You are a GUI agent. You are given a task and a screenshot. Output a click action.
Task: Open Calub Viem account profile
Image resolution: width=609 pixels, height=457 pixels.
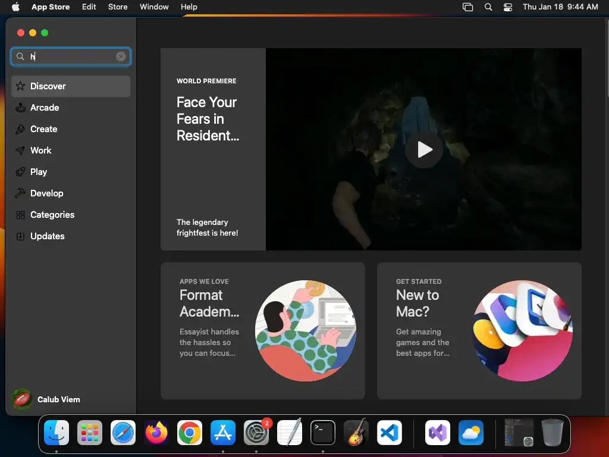46,399
